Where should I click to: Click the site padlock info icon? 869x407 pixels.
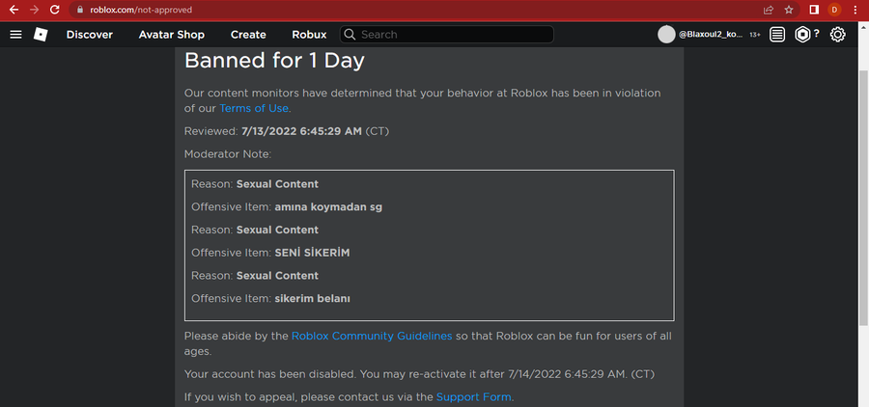(x=80, y=10)
